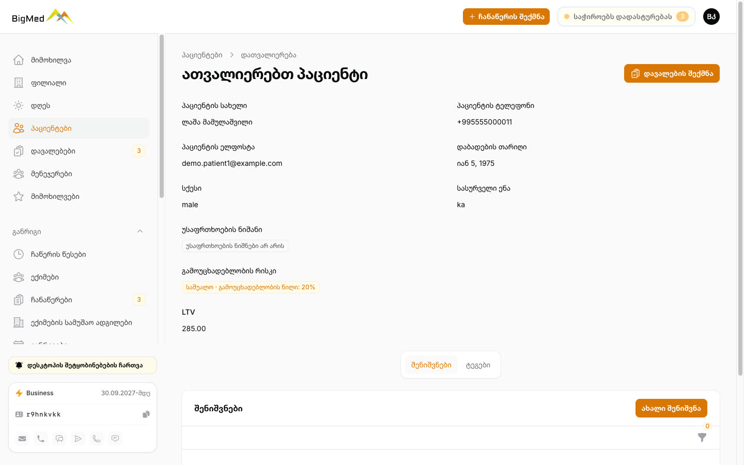Screen dimensions: 744x465
Task: Open the დღეს sun icon item
Action: tap(19, 105)
